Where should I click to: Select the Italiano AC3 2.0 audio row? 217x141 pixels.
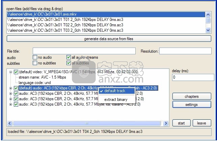pyautogui.click(x=80, y=104)
